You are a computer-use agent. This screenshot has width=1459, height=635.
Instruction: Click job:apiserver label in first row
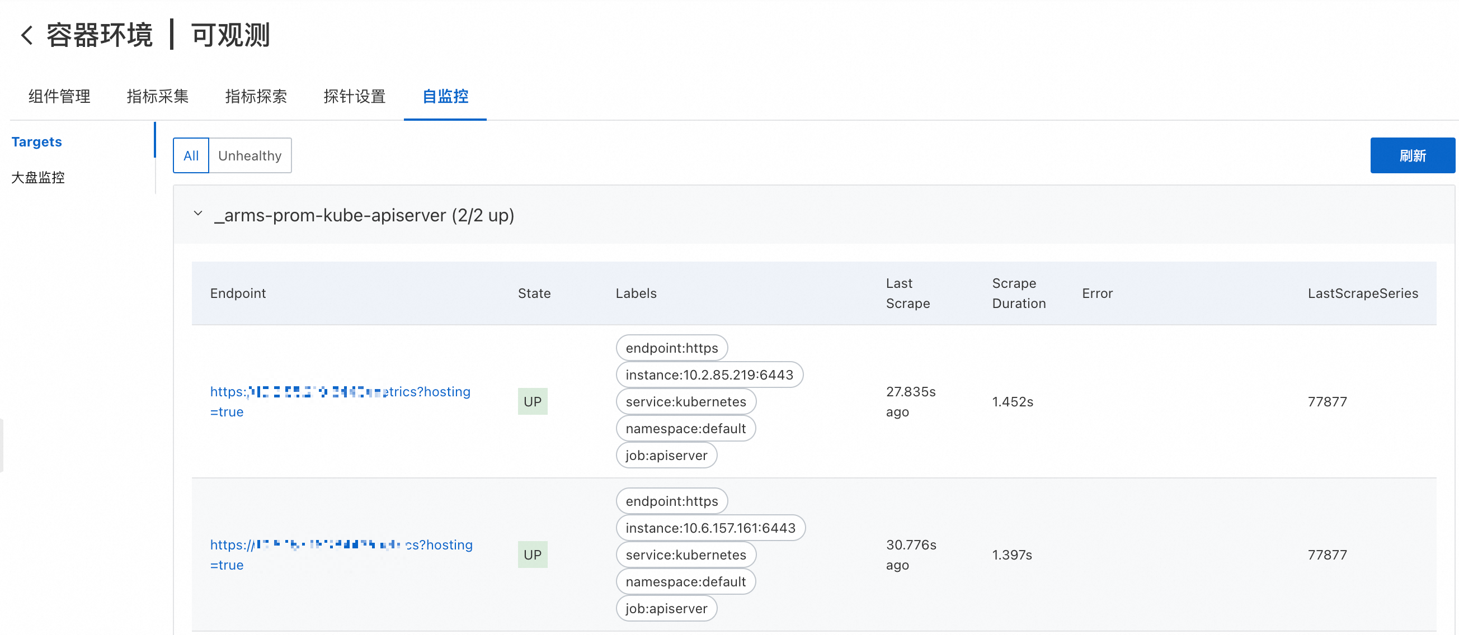pos(666,456)
